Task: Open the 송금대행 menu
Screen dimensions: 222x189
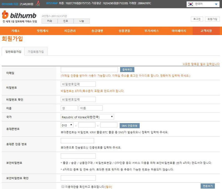Action: [x=97, y=31]
